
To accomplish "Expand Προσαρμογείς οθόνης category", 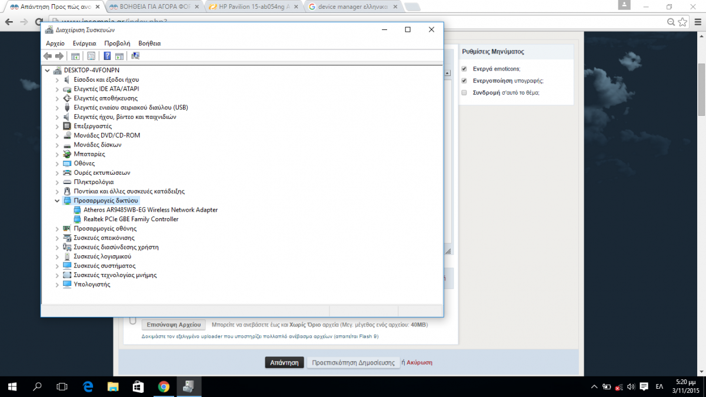I will [57, 229].
